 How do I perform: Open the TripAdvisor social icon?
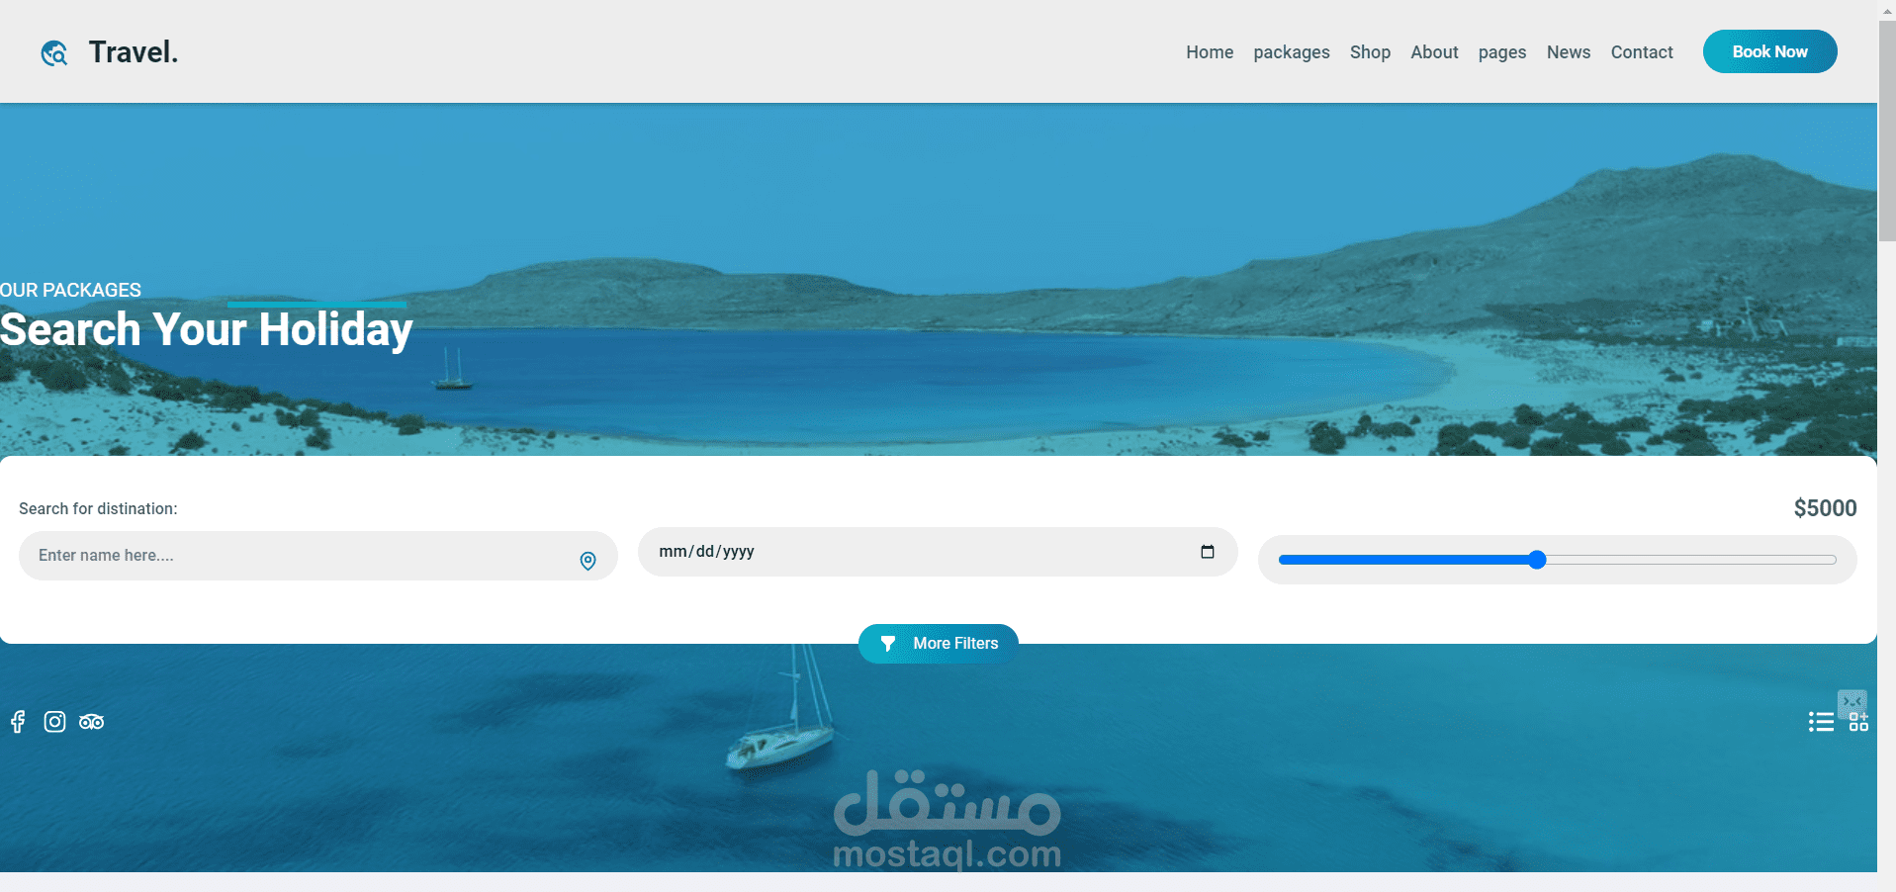[x=92, y=722]
